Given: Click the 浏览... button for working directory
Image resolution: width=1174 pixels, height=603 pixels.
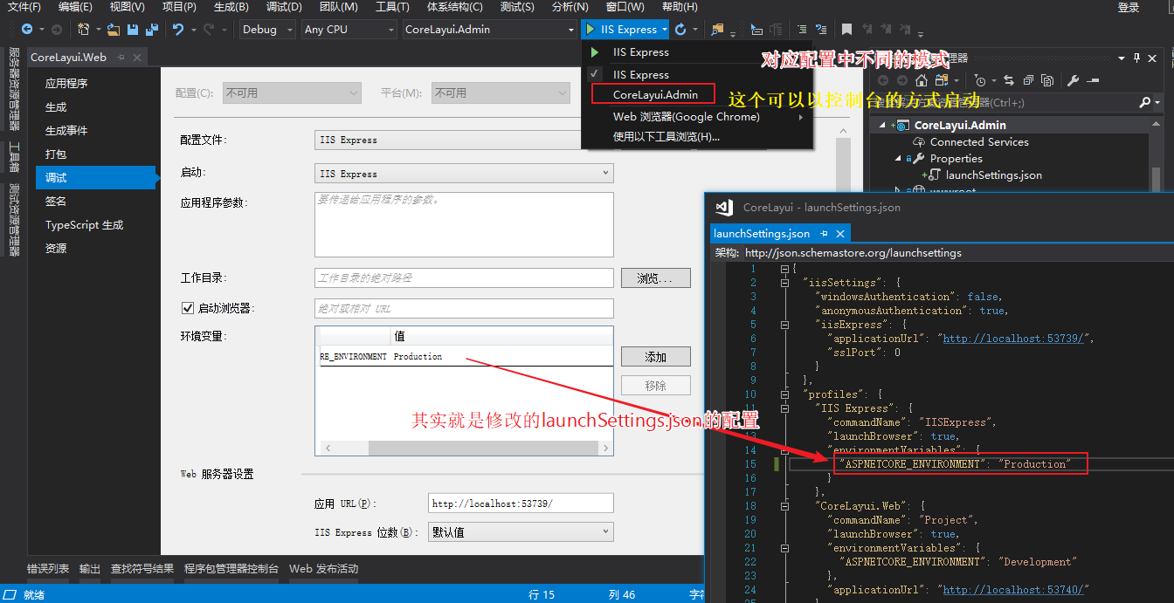Looking at the screenshot, I should click(656, 278).
